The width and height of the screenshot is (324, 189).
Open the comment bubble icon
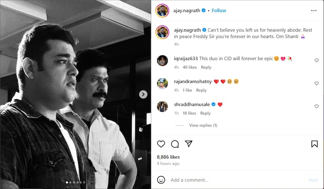click(175, 144)
